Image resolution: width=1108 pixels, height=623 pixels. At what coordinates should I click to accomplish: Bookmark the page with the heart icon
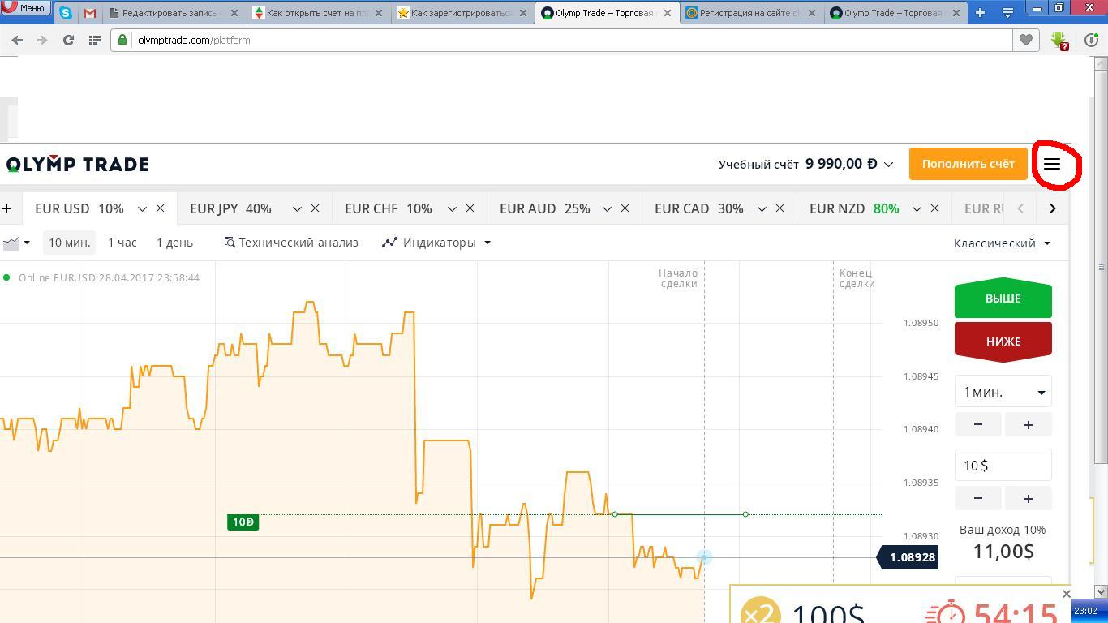[x=1026, y=40]
